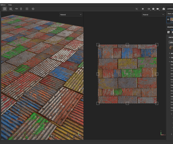
Task: Click the material sphere preview thumbnail
Action: point(171,48)
